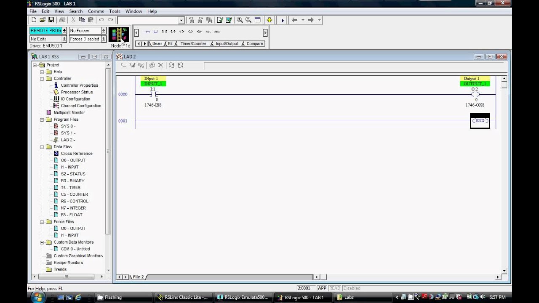
Task: Open the File menu
Action: tap(33, 11)
